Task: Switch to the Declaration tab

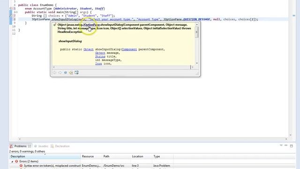Action: (60, 146)
